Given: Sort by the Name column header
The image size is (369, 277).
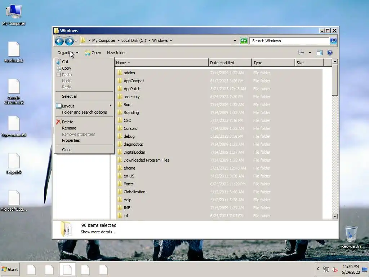Looking at the screenshot, I should click(162, 63).
